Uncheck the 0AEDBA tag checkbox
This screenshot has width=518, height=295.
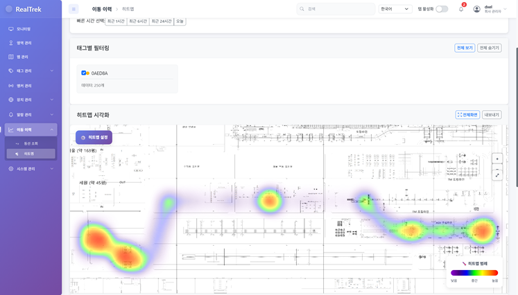(x=84, y=73)
